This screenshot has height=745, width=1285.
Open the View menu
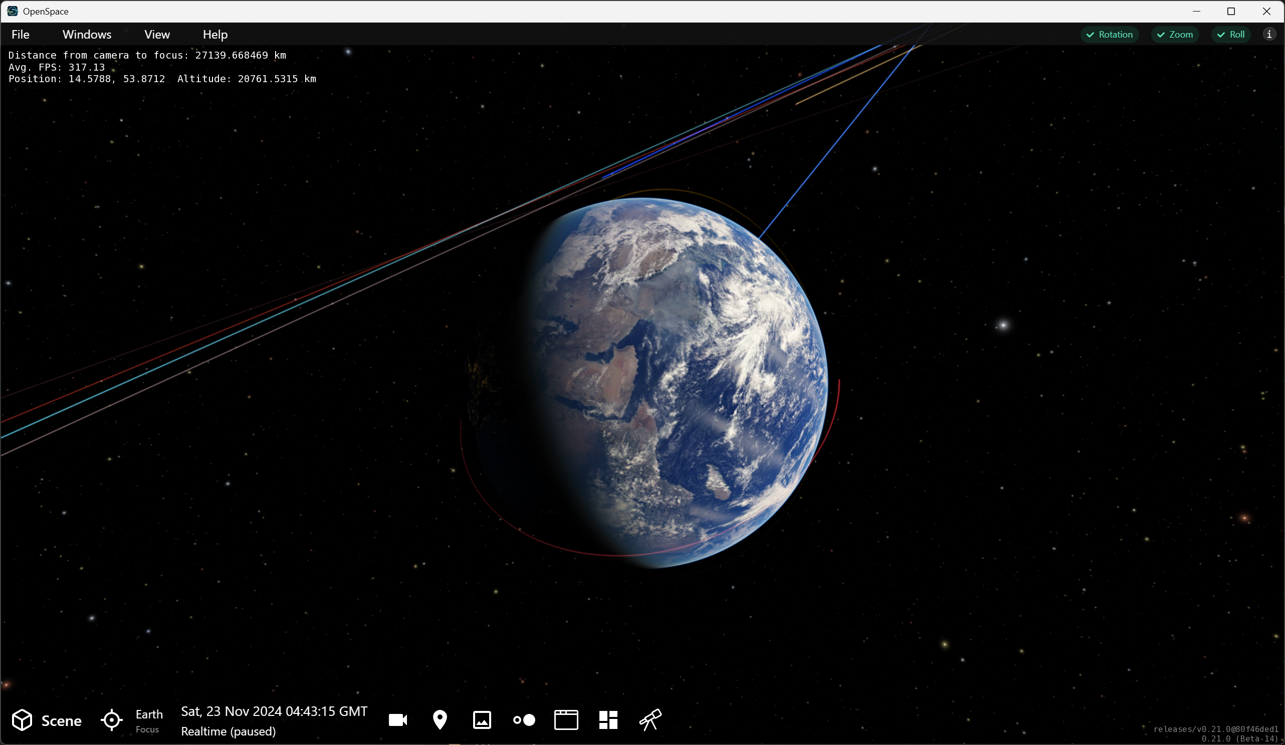(157, 35)
